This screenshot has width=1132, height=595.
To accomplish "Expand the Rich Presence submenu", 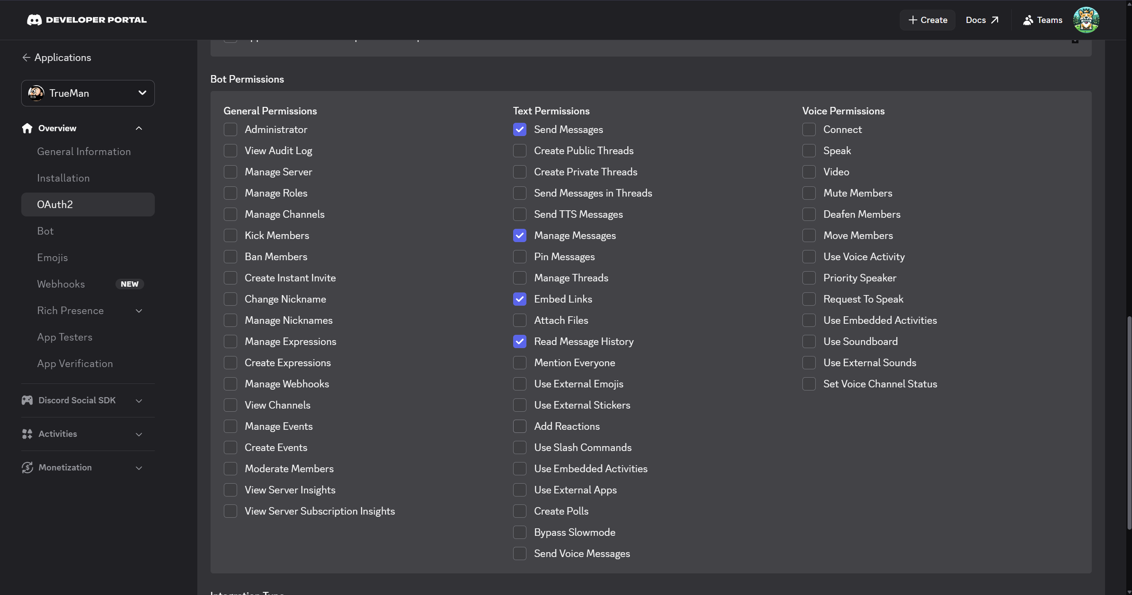I will click(x=139, y=311).
